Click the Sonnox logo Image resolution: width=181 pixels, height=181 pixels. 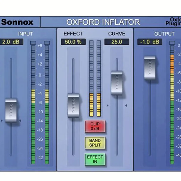(17, 22)
